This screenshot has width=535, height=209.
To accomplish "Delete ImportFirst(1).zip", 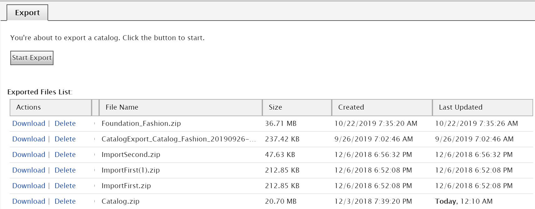I will point(65,170).
